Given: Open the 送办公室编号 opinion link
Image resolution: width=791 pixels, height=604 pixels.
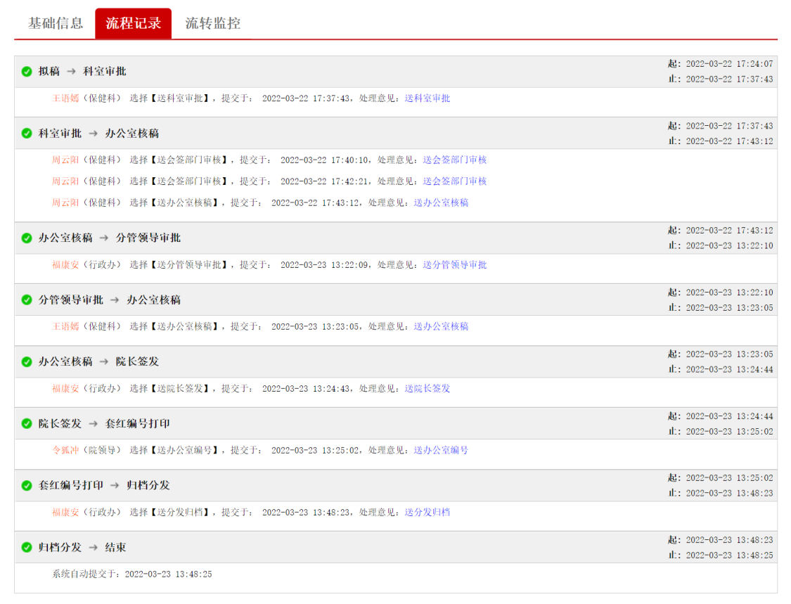Looking at the screenshot, I should point(441,450).
